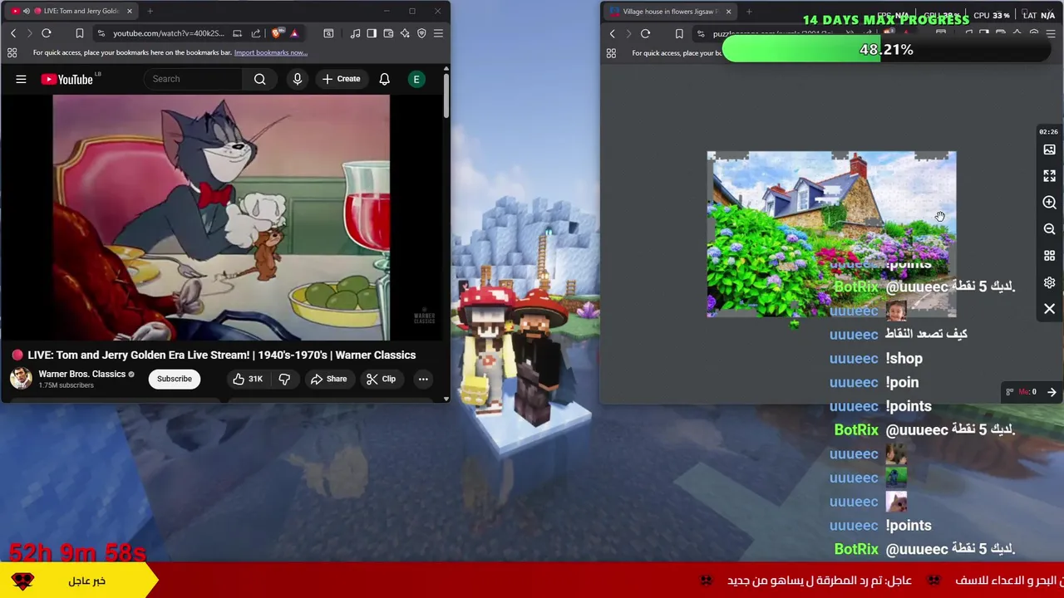Open the account menu via the E avatar
Viewport: 1064px width, 598px height.
pos(416,79)
